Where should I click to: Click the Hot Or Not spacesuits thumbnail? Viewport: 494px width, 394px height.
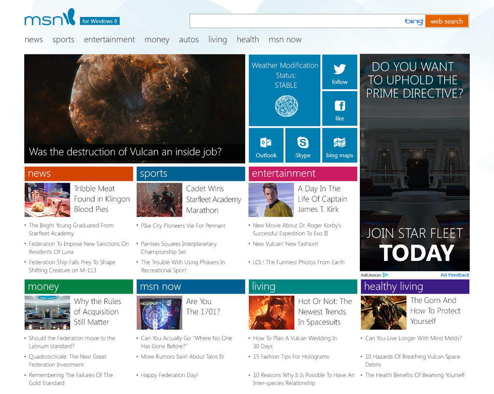point(272,312)
